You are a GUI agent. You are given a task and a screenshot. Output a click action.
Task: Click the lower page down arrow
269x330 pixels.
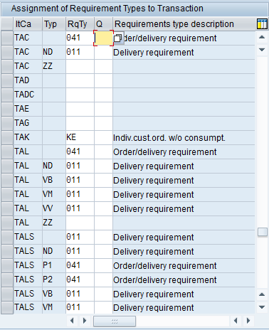pyautogui.click(x=262, y=307)
